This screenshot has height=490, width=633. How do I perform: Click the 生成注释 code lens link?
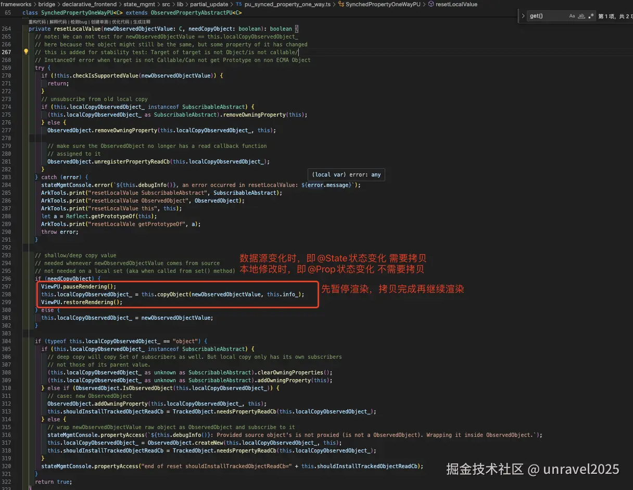142,22
